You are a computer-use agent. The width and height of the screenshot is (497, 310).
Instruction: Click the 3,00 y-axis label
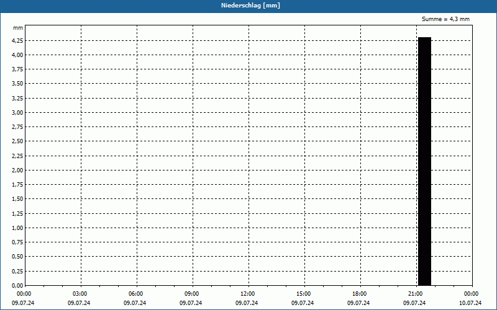(17, 112)
